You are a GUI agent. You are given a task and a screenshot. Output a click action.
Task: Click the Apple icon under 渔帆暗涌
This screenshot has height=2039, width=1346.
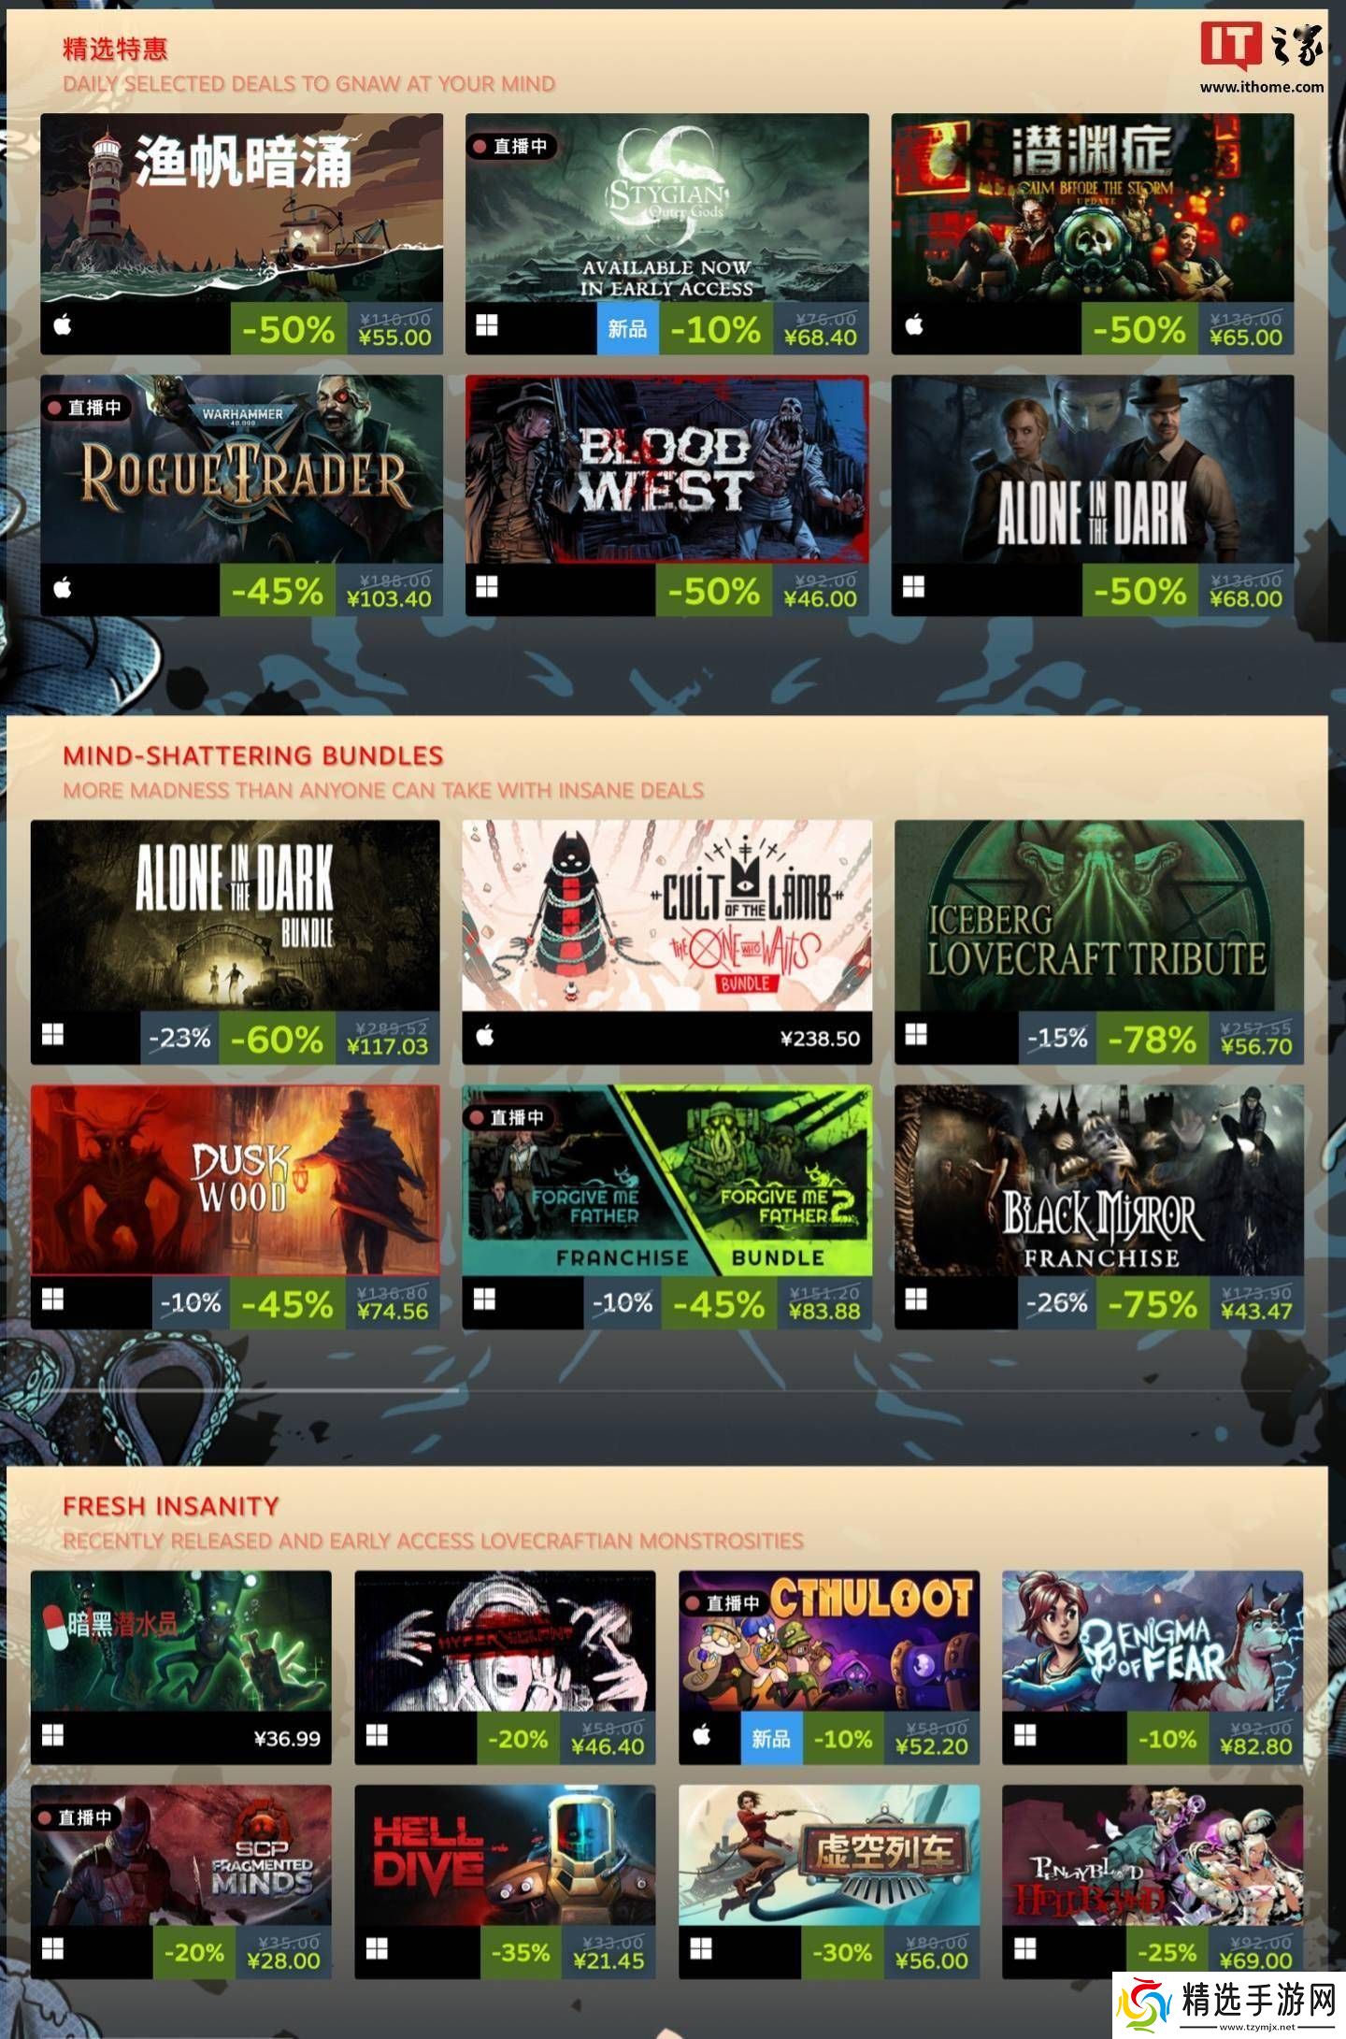(x=63, y=326)
